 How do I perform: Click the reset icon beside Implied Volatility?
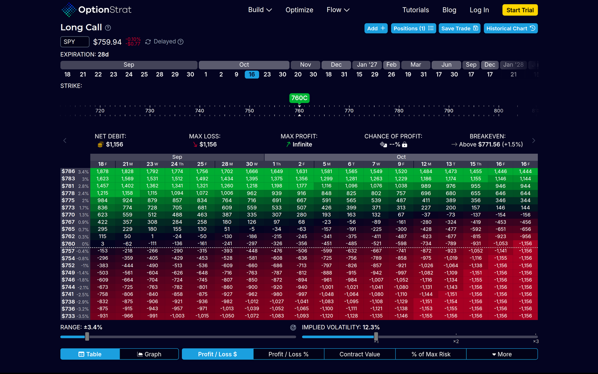(293, 327)
